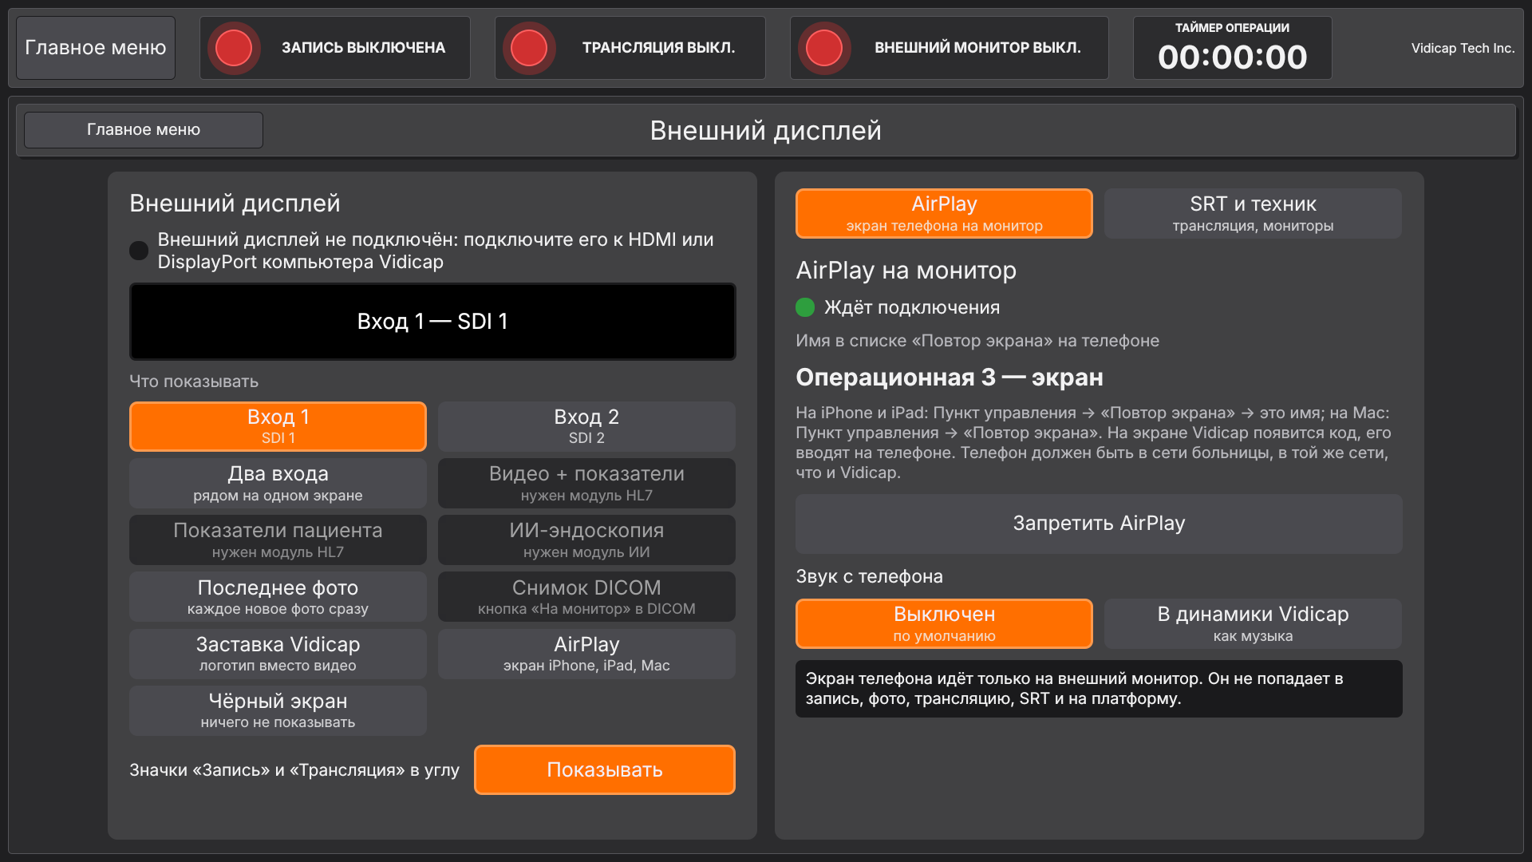1532x862 pixels.
Task: Toggle ВНЕШНИЙ МОНИТОР ВЫКЛ. label
Action: tap(977, 48)
